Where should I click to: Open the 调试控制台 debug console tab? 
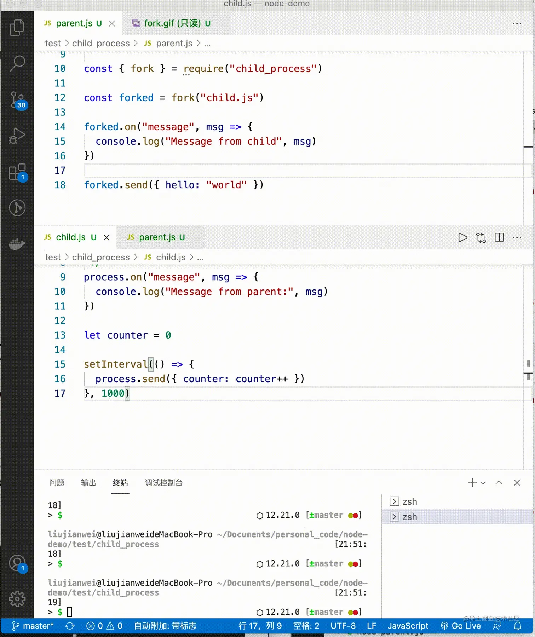(x=164, y=483)
